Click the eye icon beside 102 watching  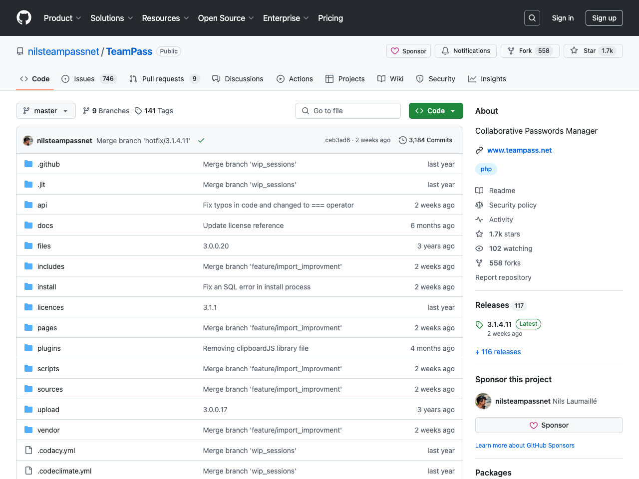coord(479,248)
